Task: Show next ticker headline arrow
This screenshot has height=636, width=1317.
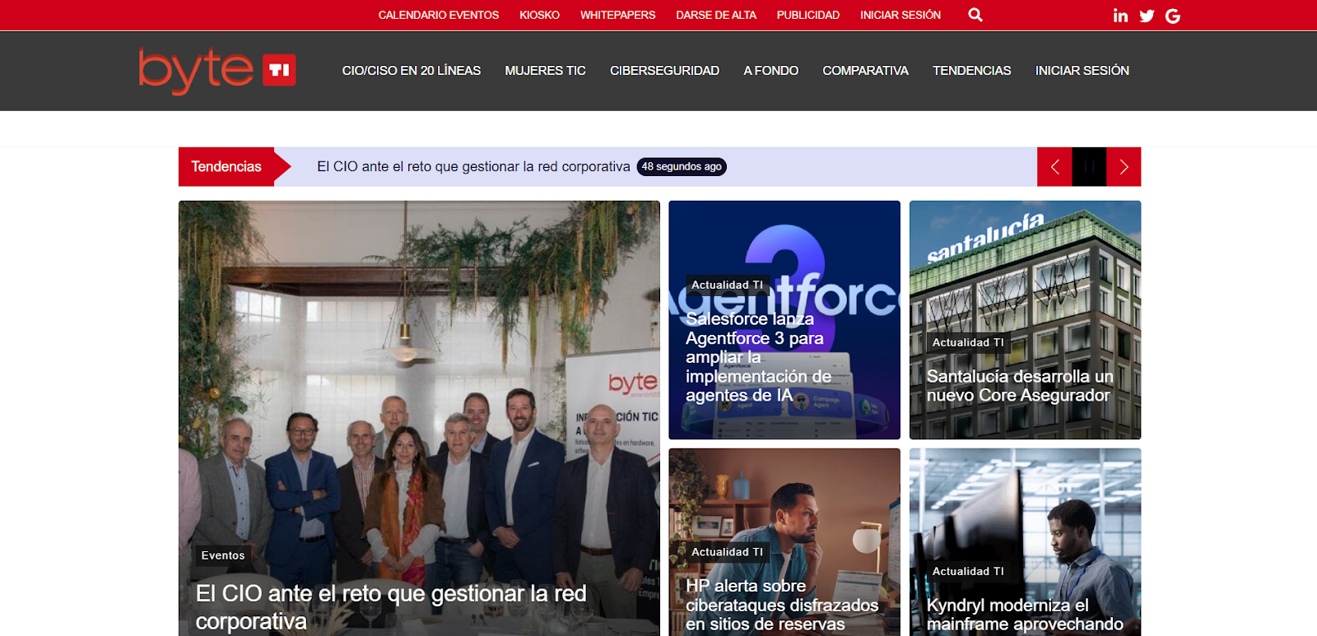Action: pos(1124,167)
